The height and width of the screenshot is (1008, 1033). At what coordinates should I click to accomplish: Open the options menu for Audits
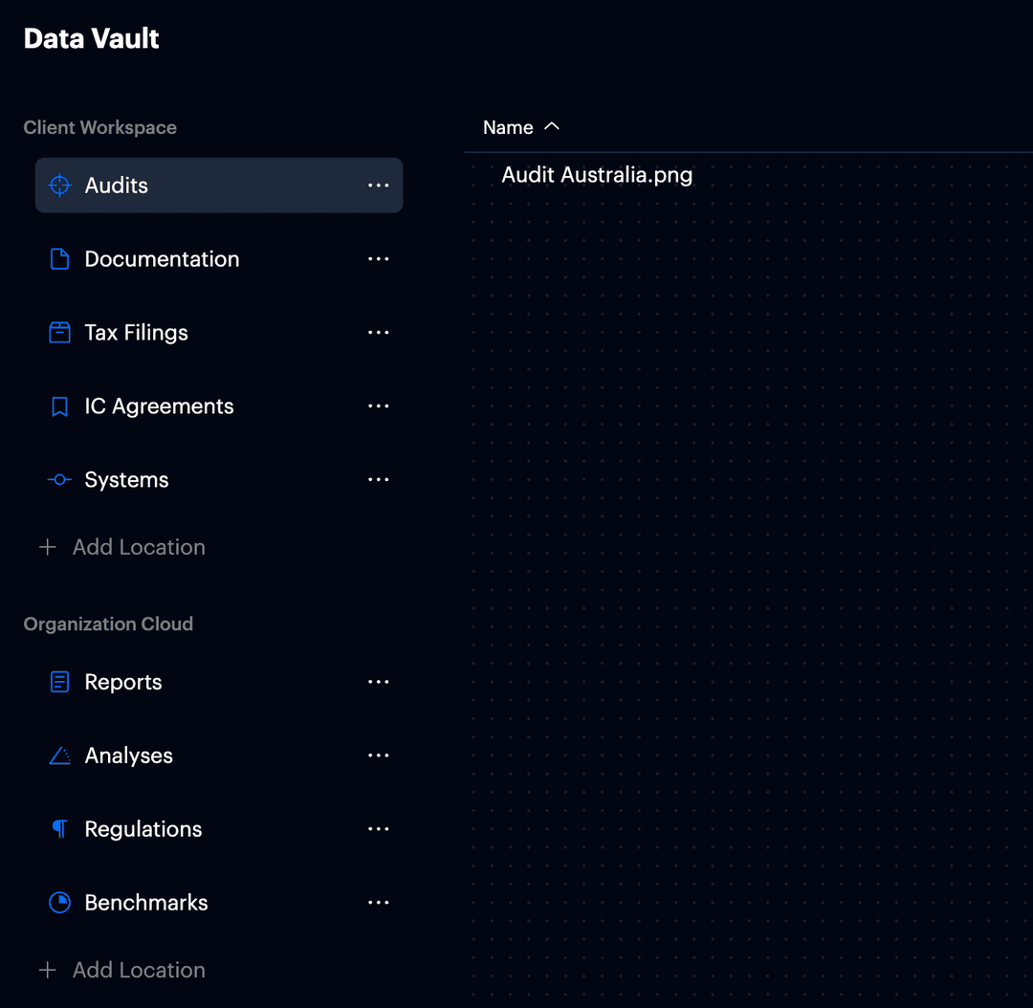click(x=378, y=185)
